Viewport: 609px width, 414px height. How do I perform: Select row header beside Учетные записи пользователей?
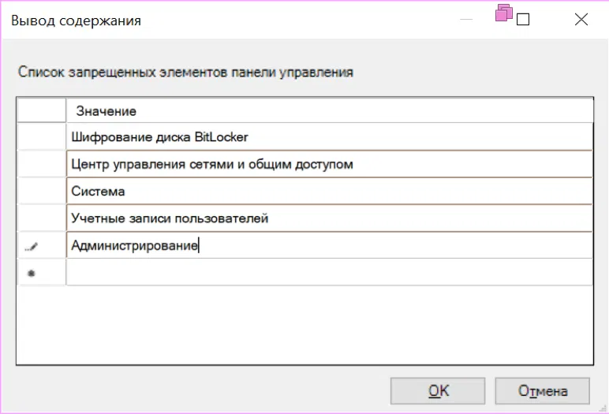[41, 218]
